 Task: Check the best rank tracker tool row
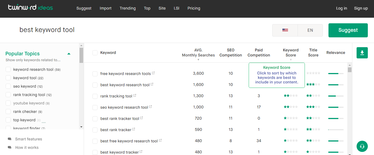pos(95,118)
